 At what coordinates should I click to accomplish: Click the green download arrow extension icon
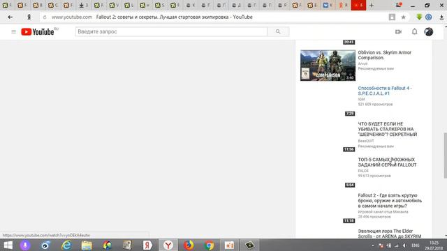click(x=419, y=17)
